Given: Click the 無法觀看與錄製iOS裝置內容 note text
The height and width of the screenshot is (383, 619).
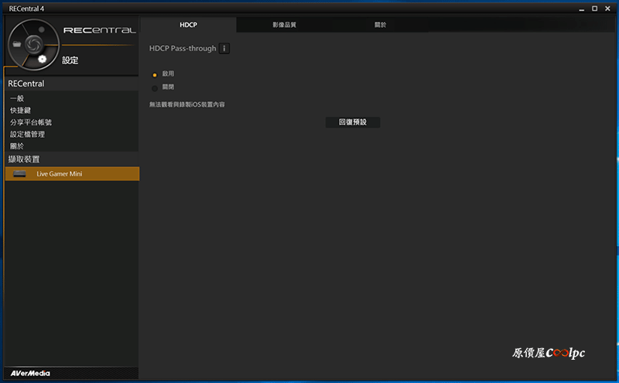Looking at the screenshot, I should tap(186, 104).
